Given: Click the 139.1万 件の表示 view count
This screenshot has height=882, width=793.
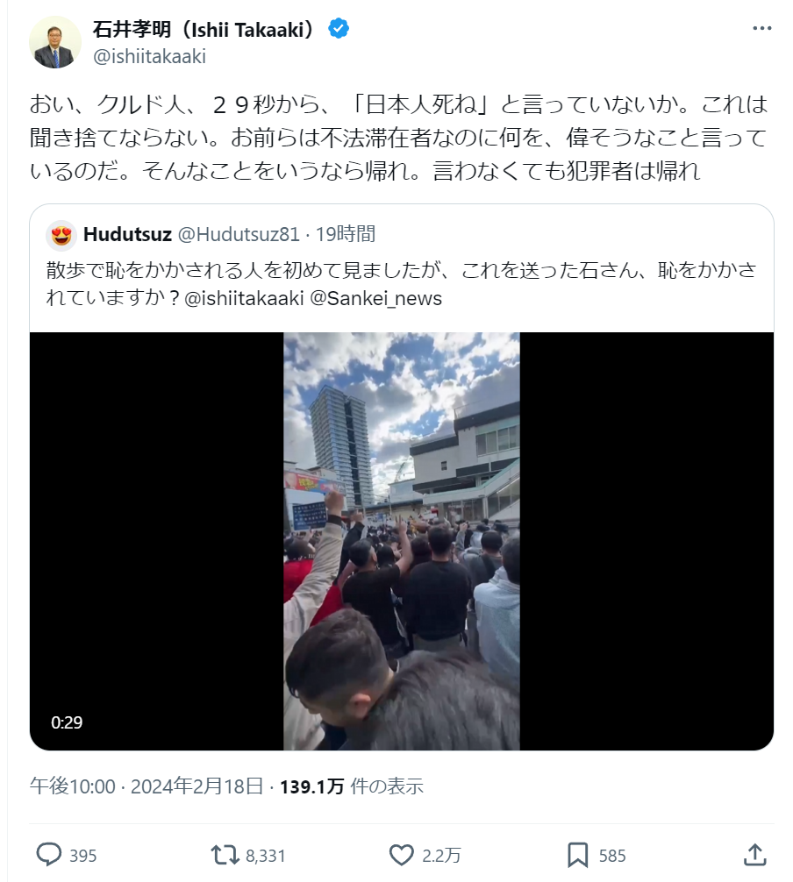Looking at the screenshot, I should 351,786.
